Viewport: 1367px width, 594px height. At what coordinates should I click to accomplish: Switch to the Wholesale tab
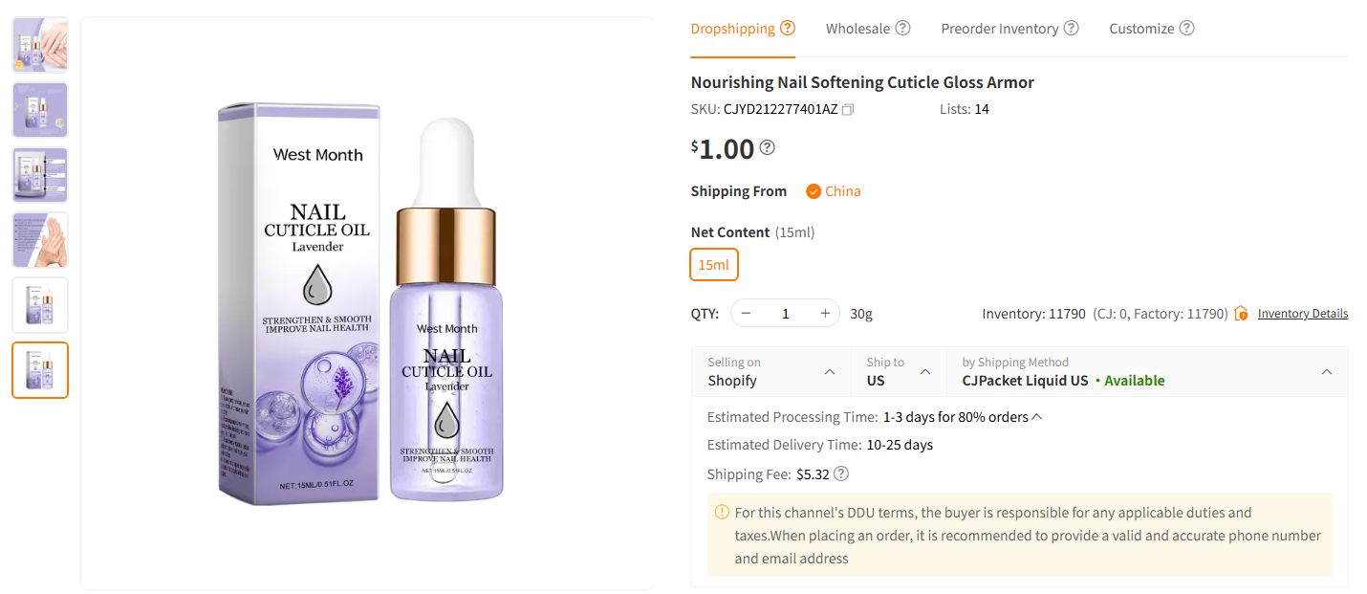(x=859, y=28)
